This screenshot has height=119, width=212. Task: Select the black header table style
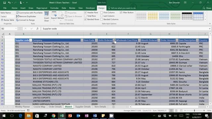(x=187, y=16)
